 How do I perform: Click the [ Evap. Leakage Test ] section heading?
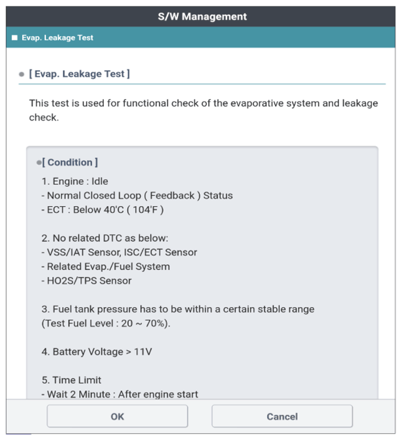(x=79, y=74)
